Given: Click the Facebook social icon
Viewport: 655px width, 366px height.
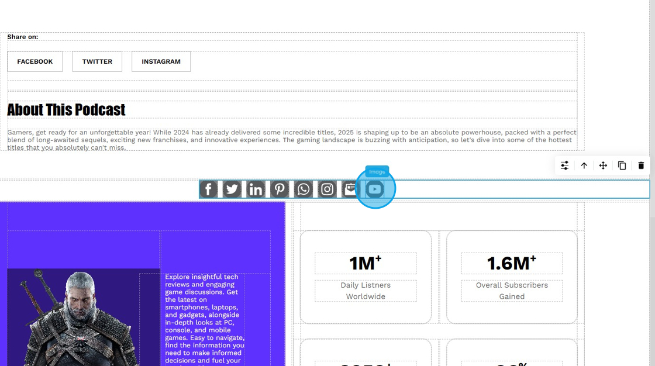Looking at the screenshot, I should (208, 189).
